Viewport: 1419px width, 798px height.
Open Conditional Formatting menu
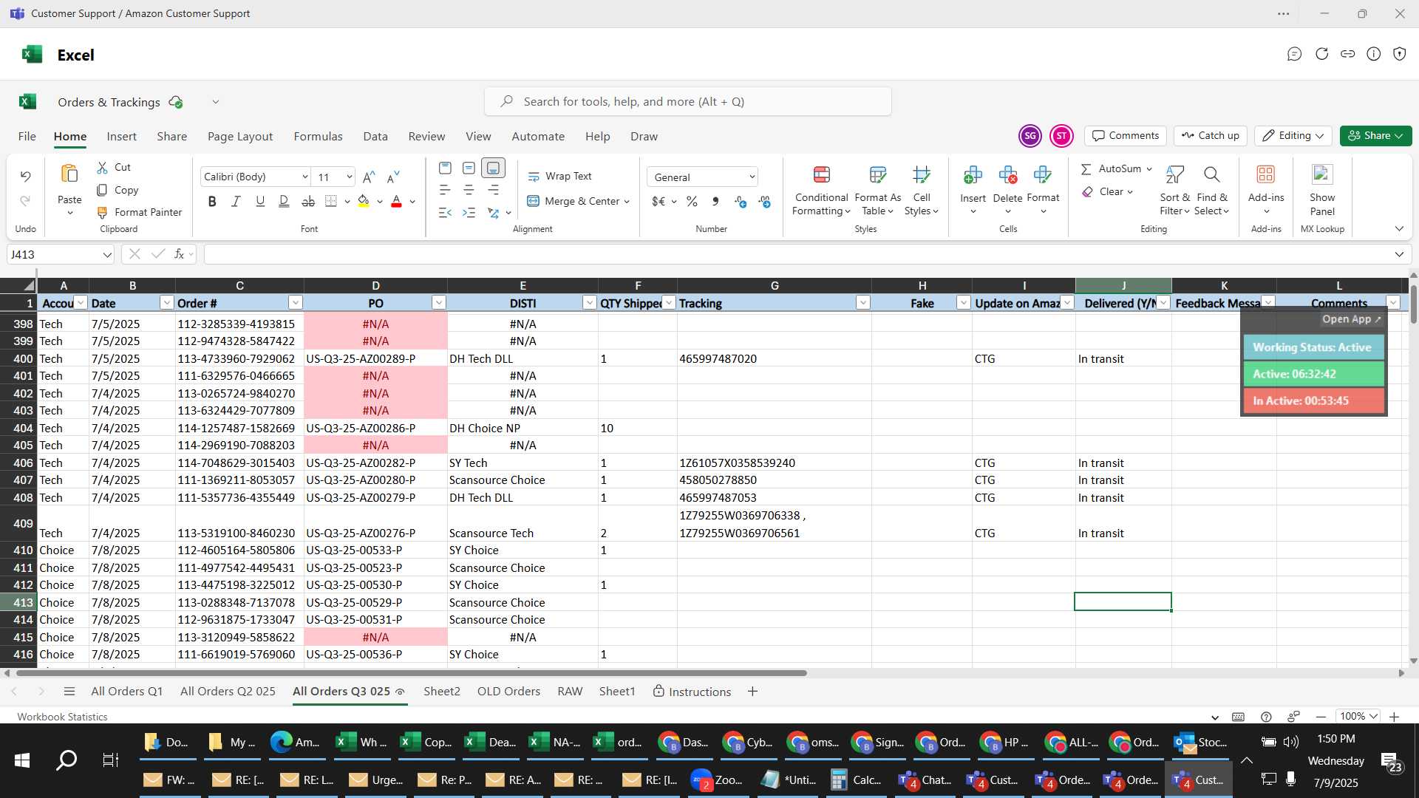point(820,192)
